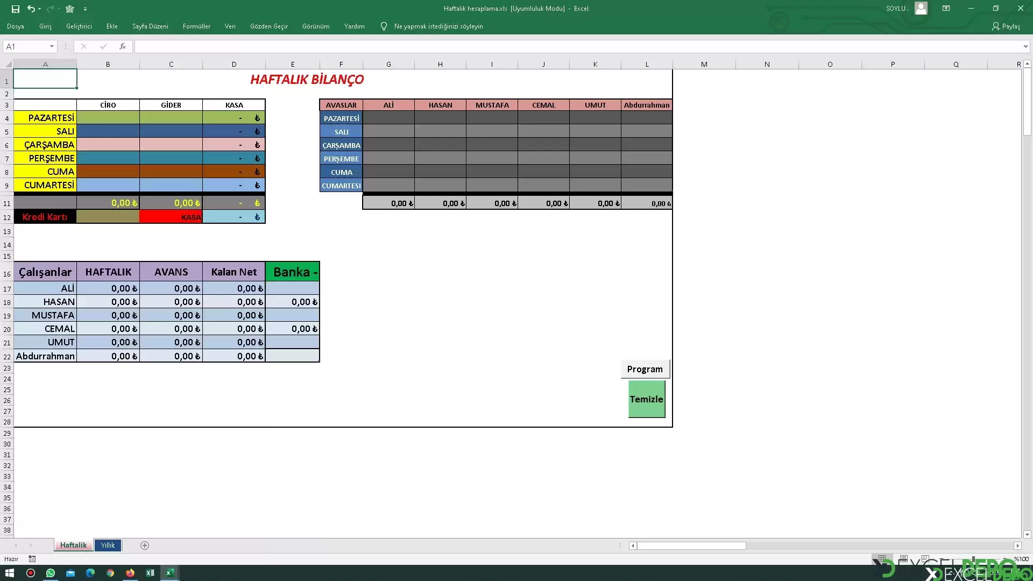1033x581 pixels.
Task: Select MUSTAFA in the Çalışanlar list
Action: (x=45, y=315)
